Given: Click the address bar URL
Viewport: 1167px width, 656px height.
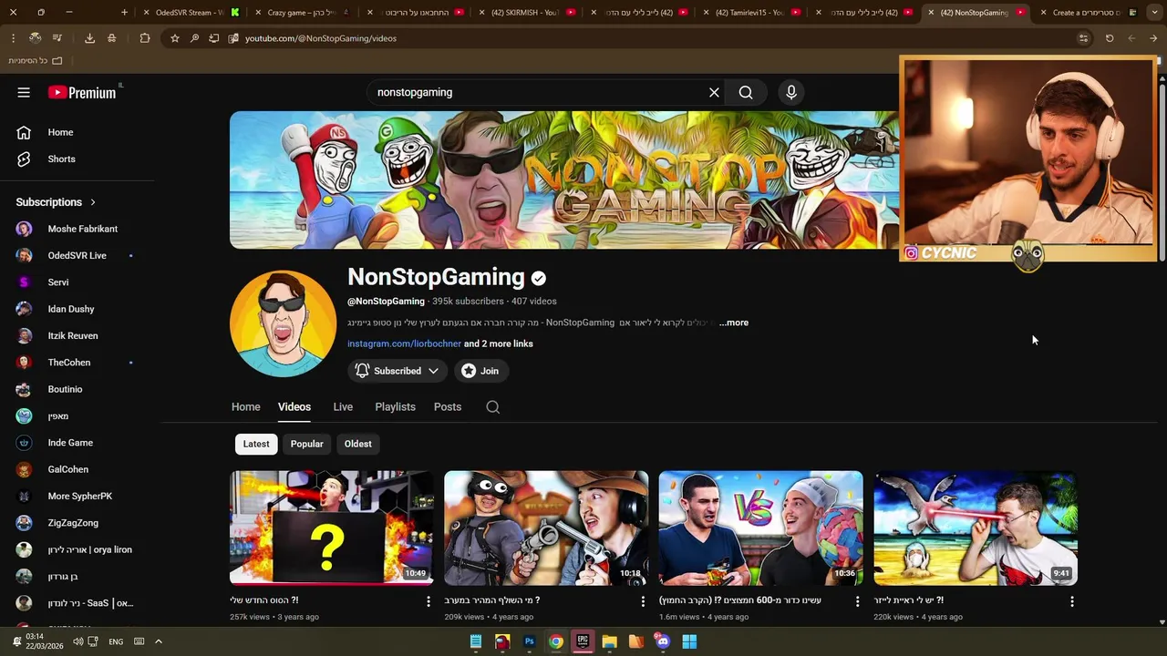Looking at the screenshot, I should (x=321, y=38).
